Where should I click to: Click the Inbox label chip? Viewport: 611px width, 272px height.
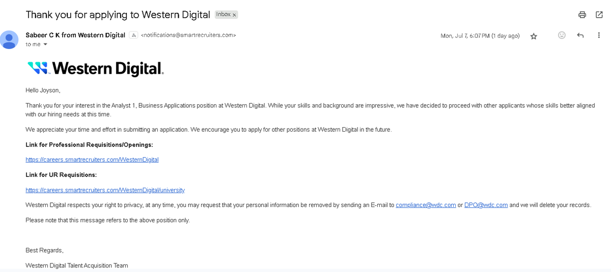point(226,15)
